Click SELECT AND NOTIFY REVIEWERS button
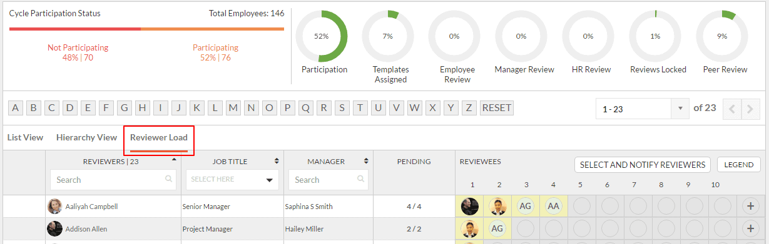This screenshot has height=244, width=769. tap(643, 165)
